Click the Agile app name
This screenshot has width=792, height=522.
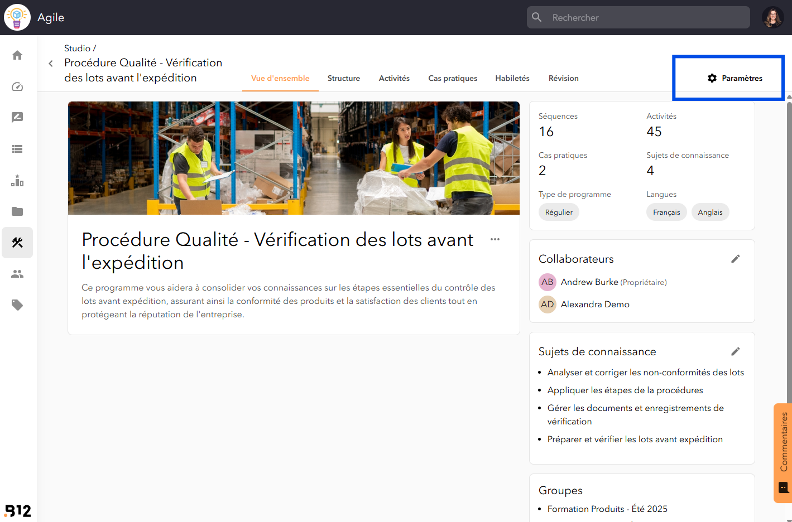click(51, 17)
